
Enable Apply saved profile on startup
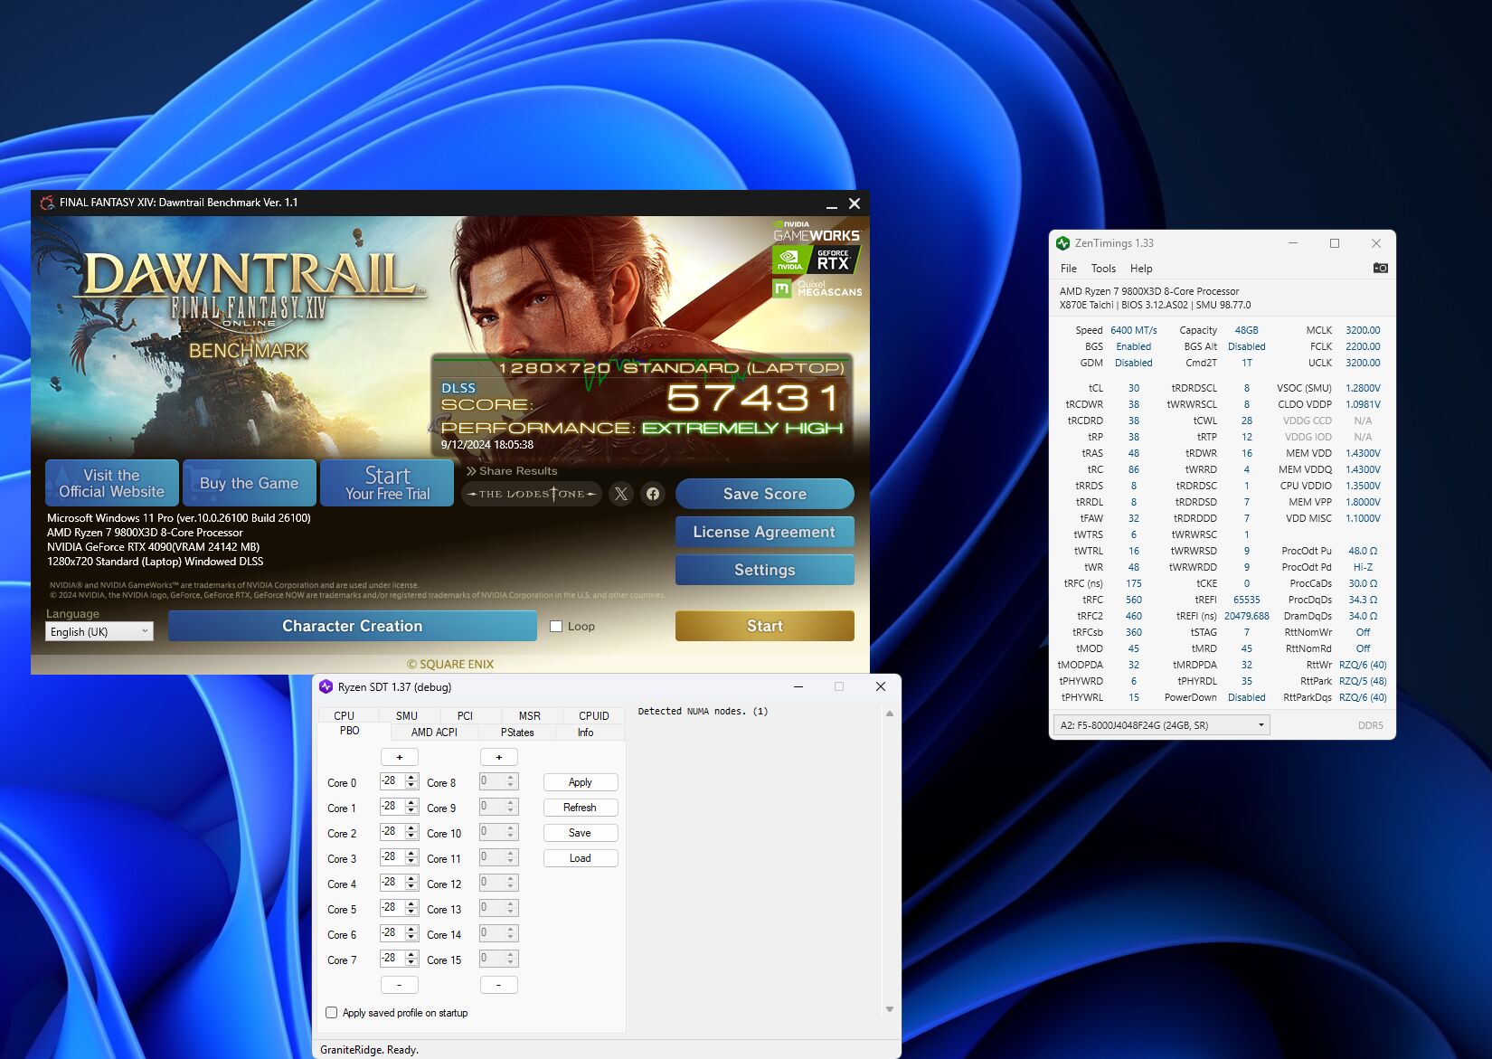coord(331,1013)
